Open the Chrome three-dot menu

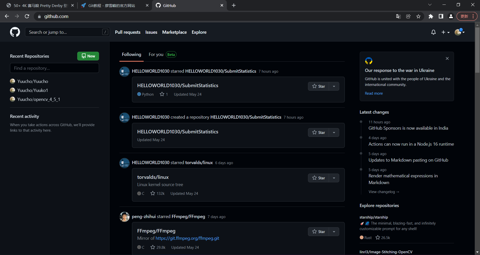[473, 16]
